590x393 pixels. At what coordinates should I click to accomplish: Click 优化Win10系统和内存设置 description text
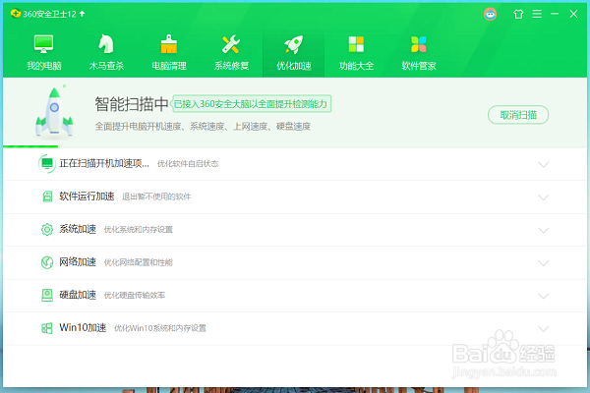pos(160,328)
